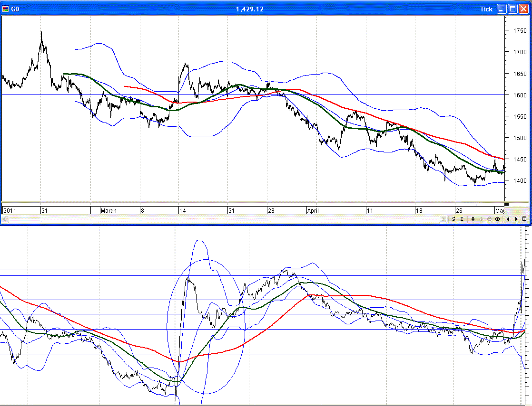Viewport: 532px width, 406px height.
Task: Click the 18 date label on axis
Action: (419, 211)
